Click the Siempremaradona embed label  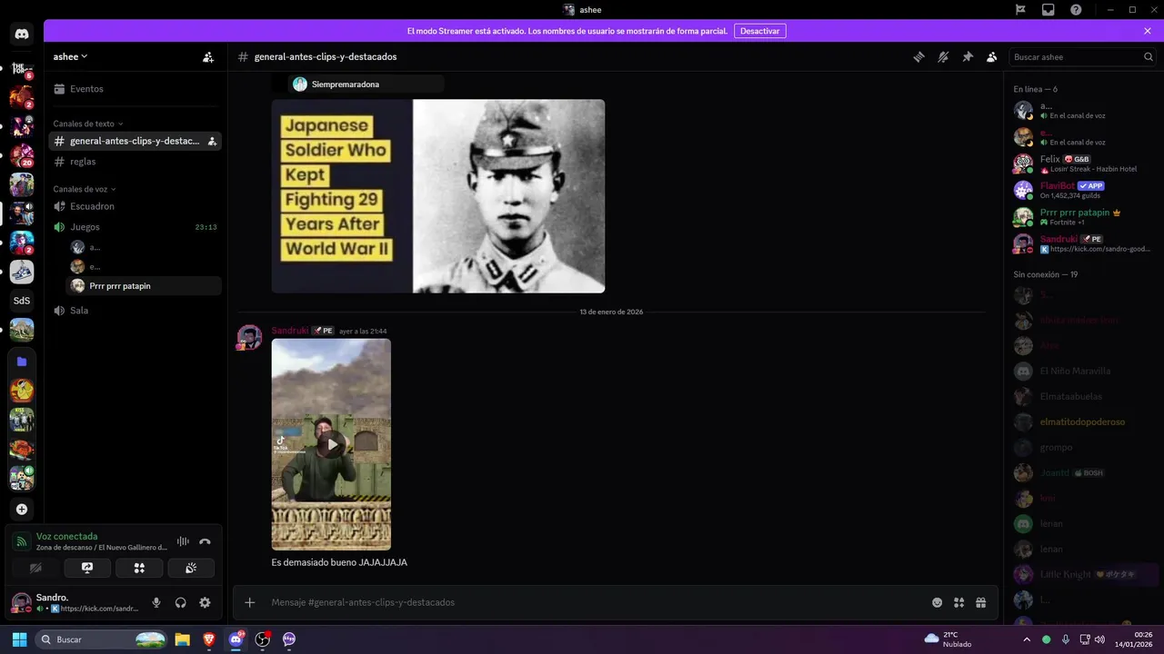(346, 84)
